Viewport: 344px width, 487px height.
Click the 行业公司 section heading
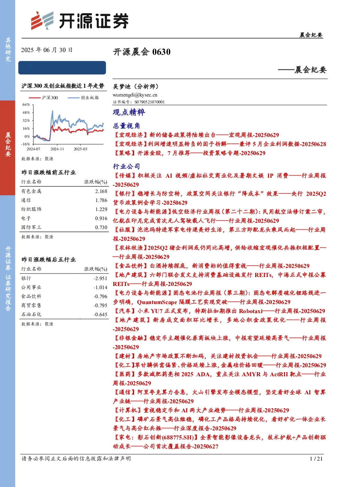point(127,166)
